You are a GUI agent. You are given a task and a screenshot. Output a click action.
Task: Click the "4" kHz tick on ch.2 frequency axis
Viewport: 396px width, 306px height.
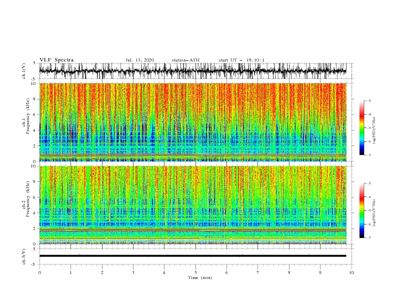(35, 213)
